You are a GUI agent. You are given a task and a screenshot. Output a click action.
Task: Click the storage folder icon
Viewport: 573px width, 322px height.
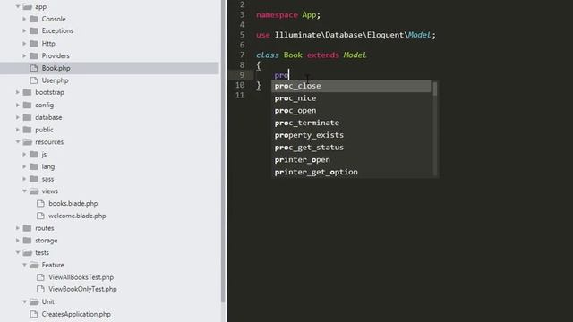click(28, 241)
